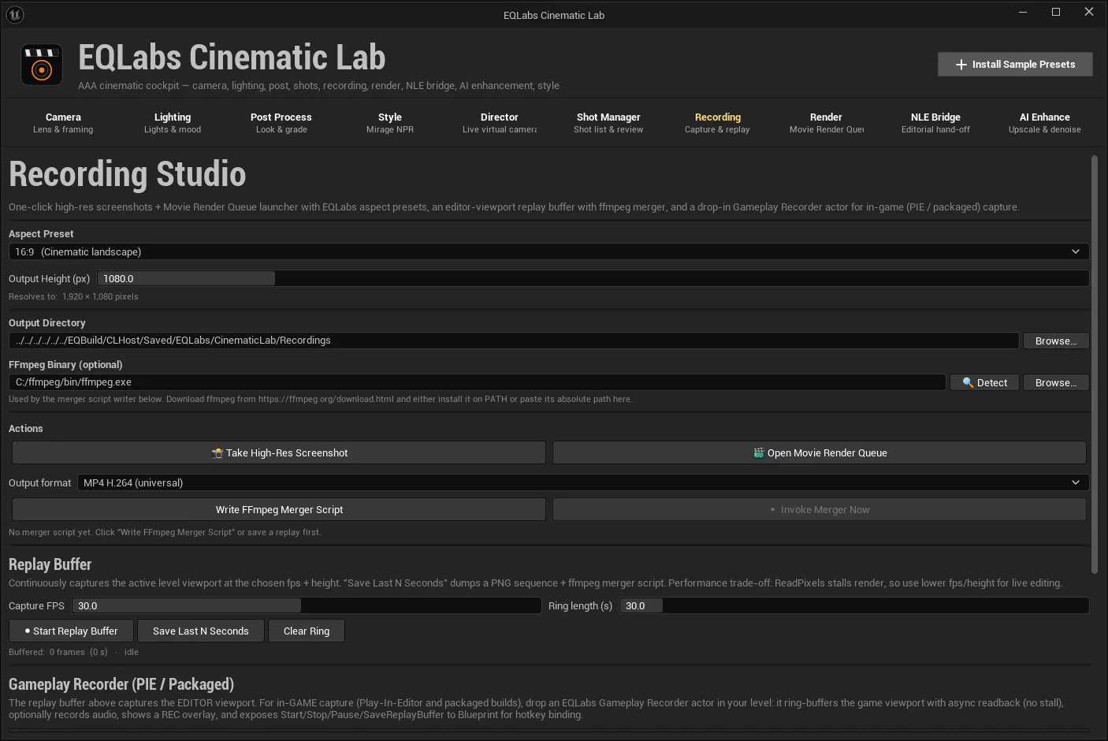
Task: Click the clapper icon for Movie Render Queue
Action: coord(759,453)
